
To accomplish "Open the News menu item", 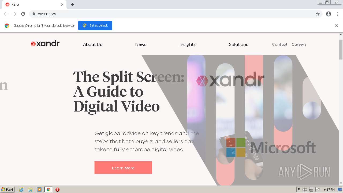I will click(x=141, y=44).
